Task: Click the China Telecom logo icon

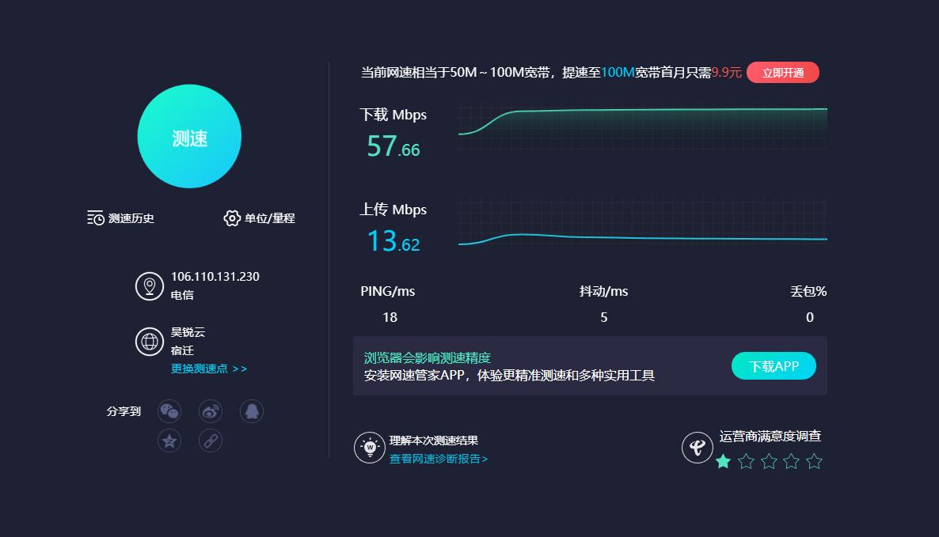Action: coord(697,448)
